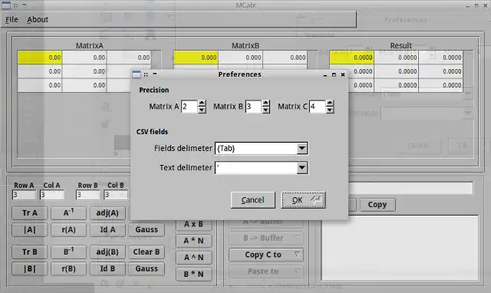Click the text entry field above Copy
Viewport: 491px width, 293px height.
coord(410,188)
